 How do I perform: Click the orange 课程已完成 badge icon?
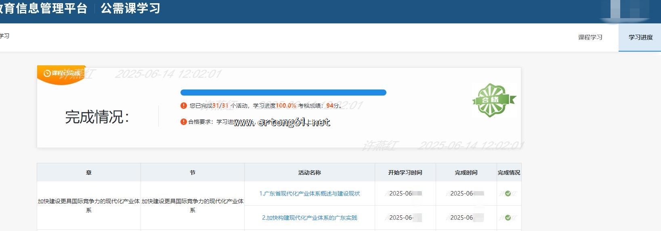point(47,73)
